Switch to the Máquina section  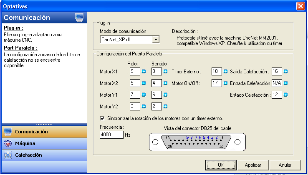click(x=43, y=143)
